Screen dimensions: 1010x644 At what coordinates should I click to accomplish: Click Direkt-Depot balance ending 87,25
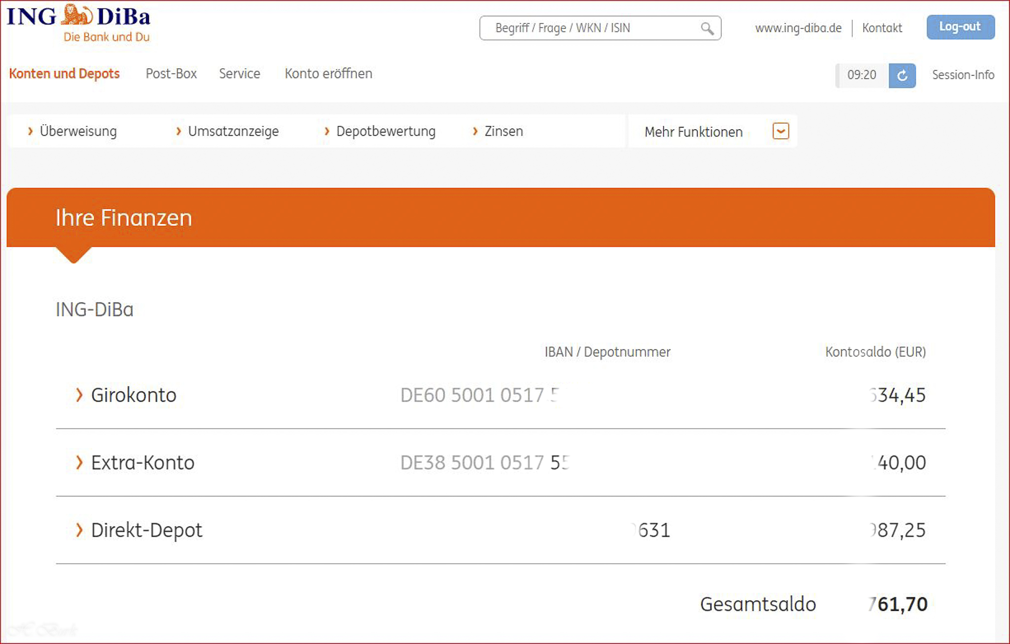point(898,531)
